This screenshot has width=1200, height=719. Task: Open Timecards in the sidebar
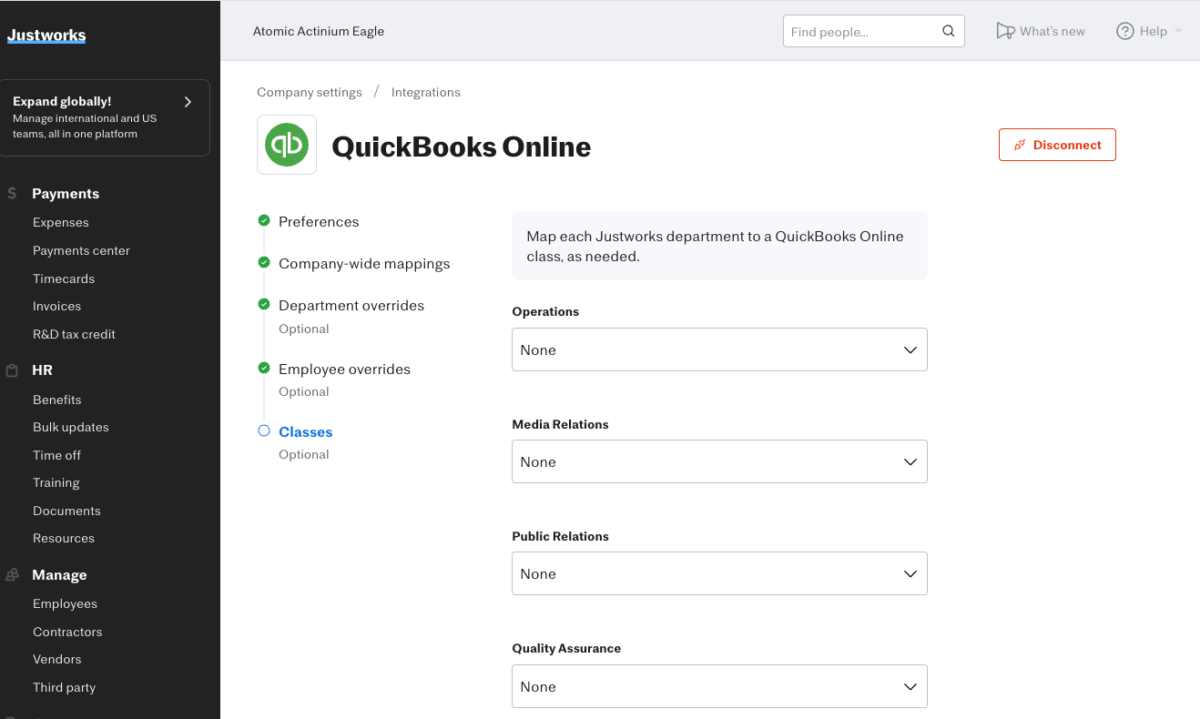[x=64, y=278]
